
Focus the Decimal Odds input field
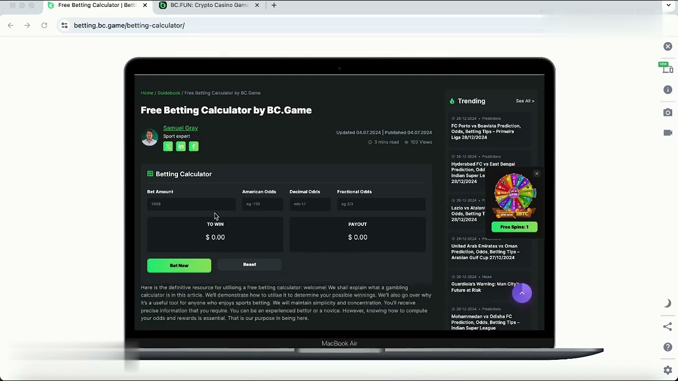[310, 204]
